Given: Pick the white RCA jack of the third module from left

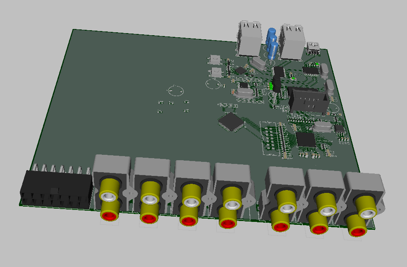Looking at the screenshot, I should pyautogui.click(x=191, y=202).
